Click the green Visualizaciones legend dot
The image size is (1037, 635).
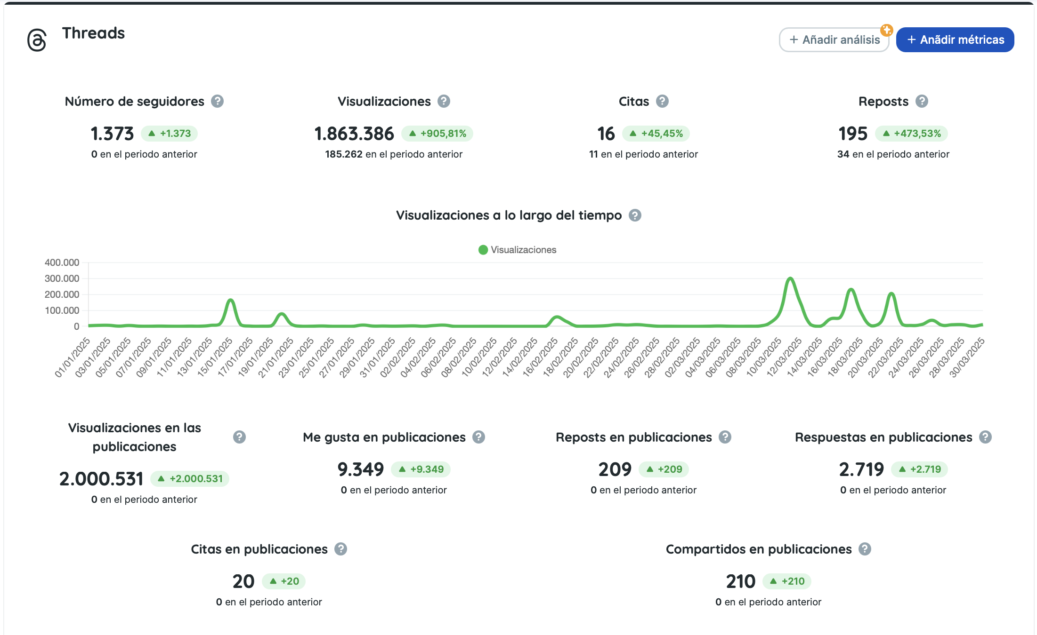(483, 250)
